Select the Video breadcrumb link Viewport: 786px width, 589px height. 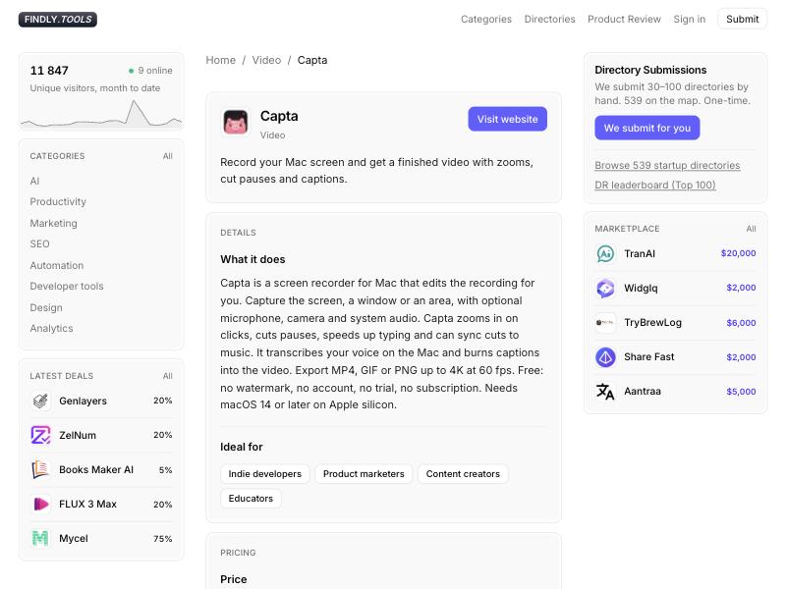coord(266,60)
